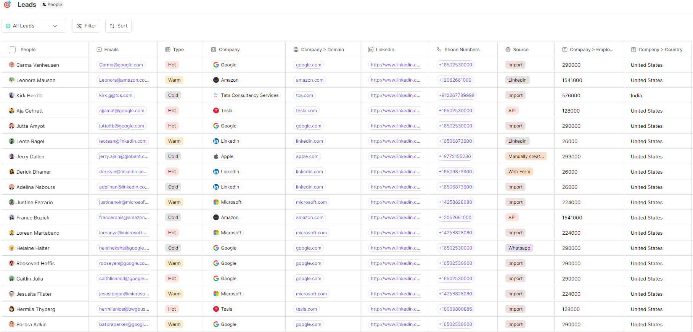Click Tesla logo in Aja Gehrett row
693x332 pixels.
(x=216, y=111)
